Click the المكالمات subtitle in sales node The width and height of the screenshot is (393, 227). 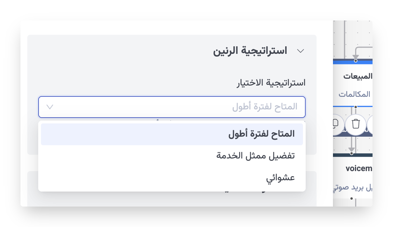pyautogui.click(x=355, y=94)
